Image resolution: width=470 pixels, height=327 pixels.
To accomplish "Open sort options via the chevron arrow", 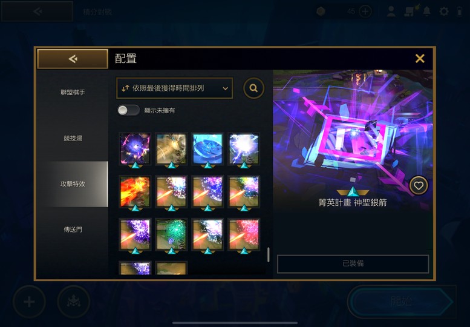I will tap(225, 88).
